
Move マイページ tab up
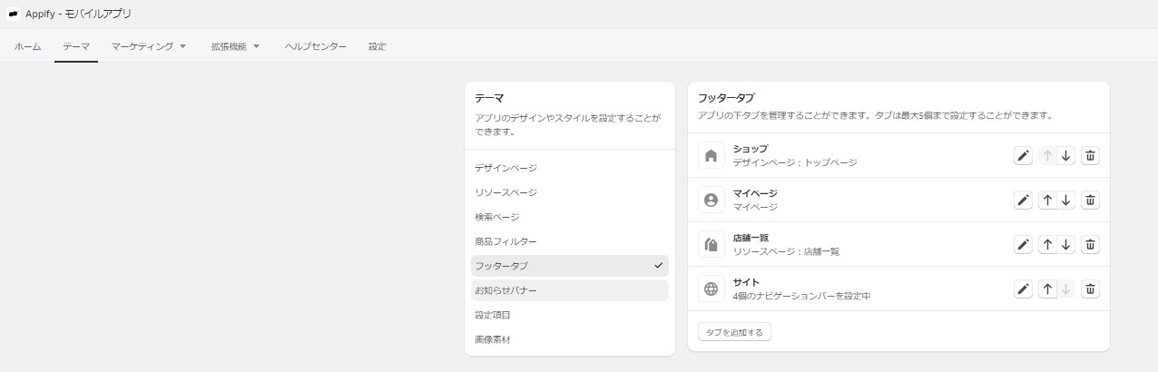pyautogui.click(x=1047, y=200)
